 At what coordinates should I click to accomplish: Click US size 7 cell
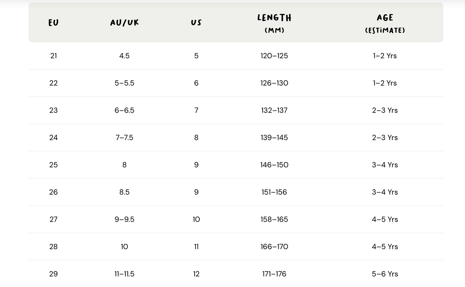coord(196,110)
